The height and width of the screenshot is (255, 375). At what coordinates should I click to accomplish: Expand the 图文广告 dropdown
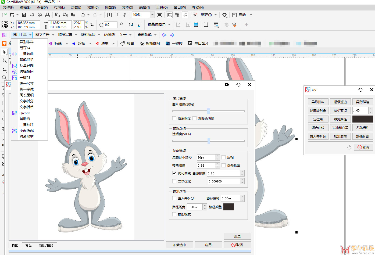[x=53, y=35]
